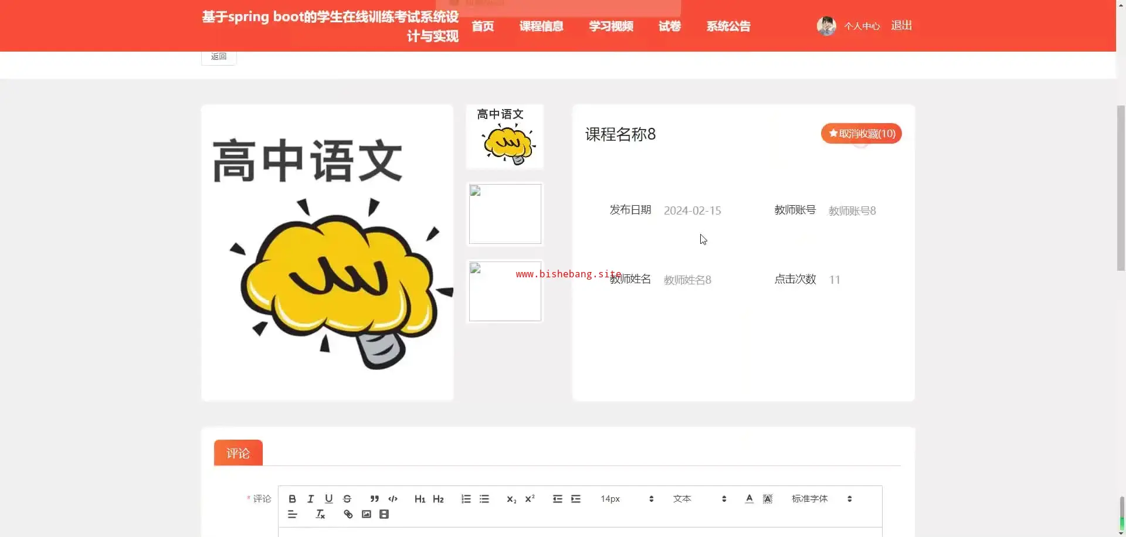This screenshot has height=537, width=1126.
Task: Open the text background color picker
Action: pyautogui.click(x=768, y=499)
